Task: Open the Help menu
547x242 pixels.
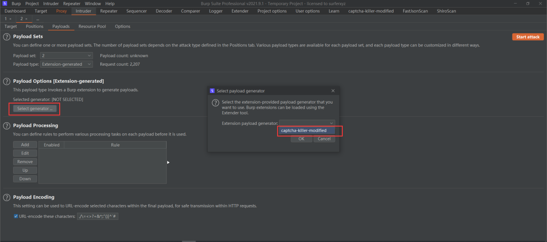Action: tap(110, 4)
